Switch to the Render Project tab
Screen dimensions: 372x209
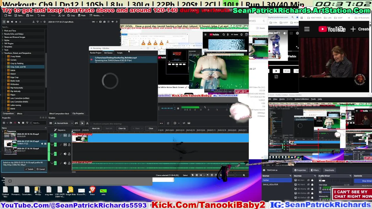96,53
